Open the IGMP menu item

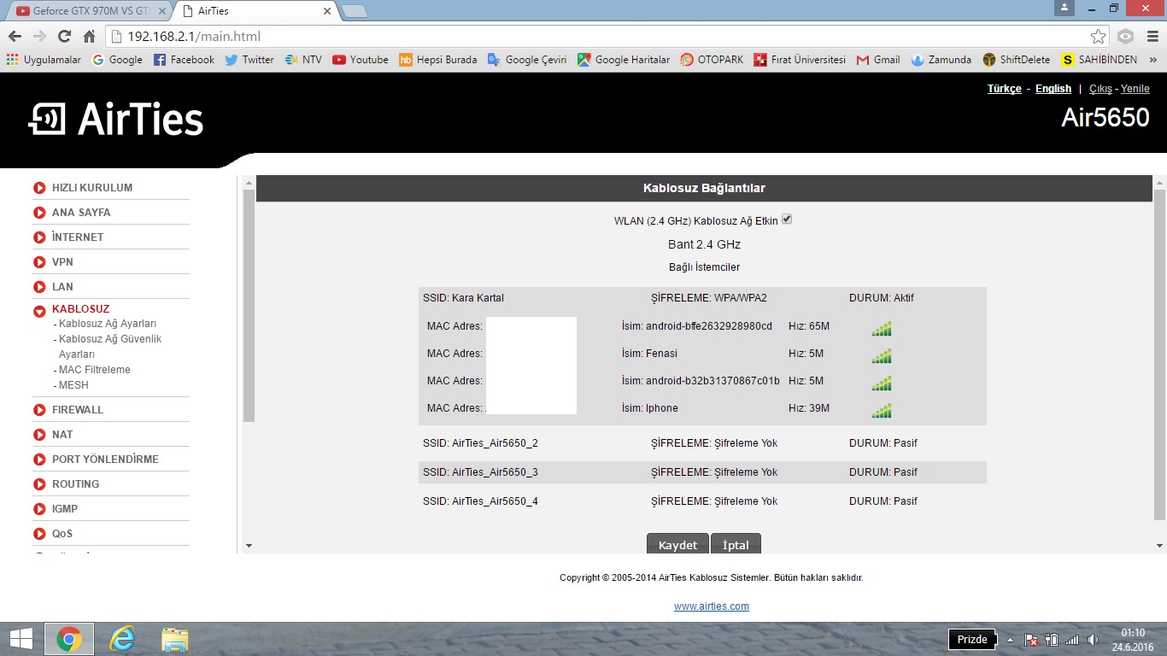click(65, 509)
